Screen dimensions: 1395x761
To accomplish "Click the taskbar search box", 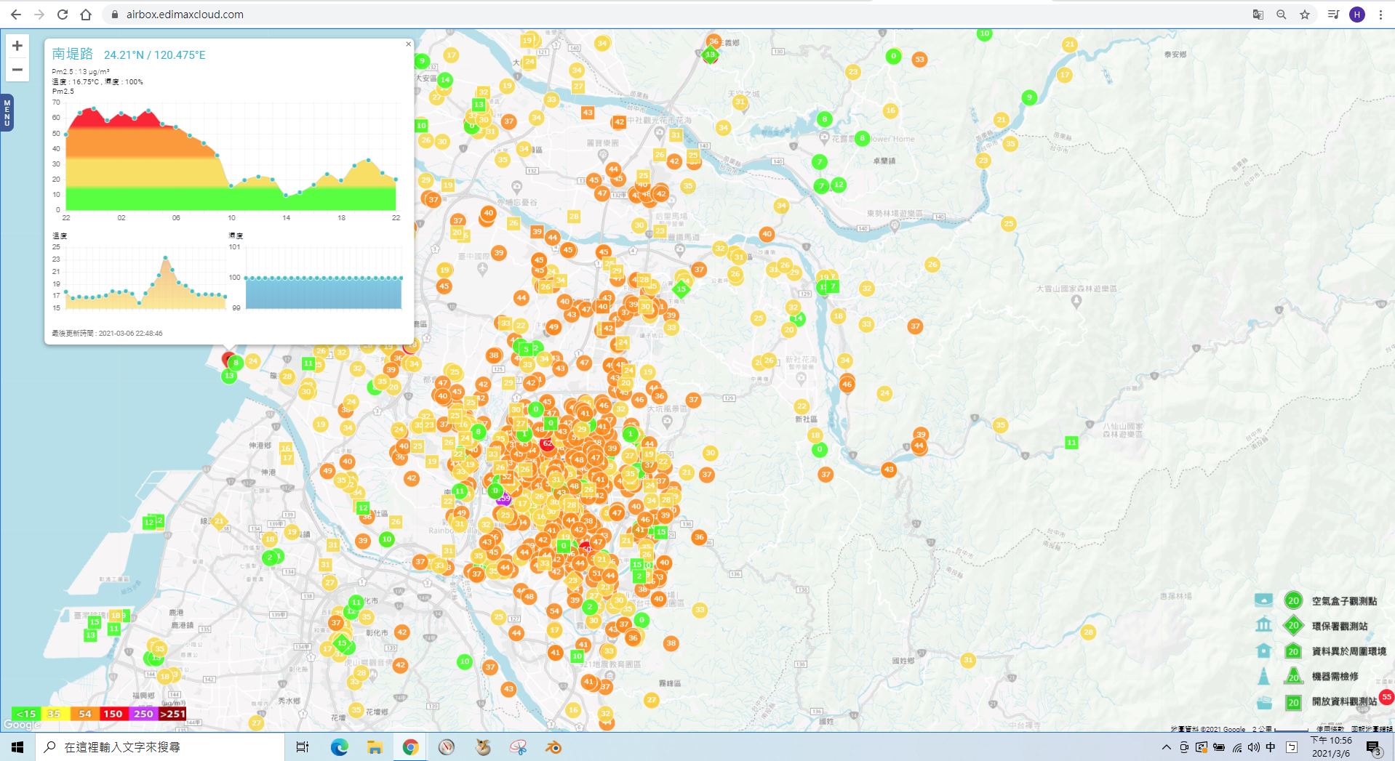I will [x=160, y=747].
